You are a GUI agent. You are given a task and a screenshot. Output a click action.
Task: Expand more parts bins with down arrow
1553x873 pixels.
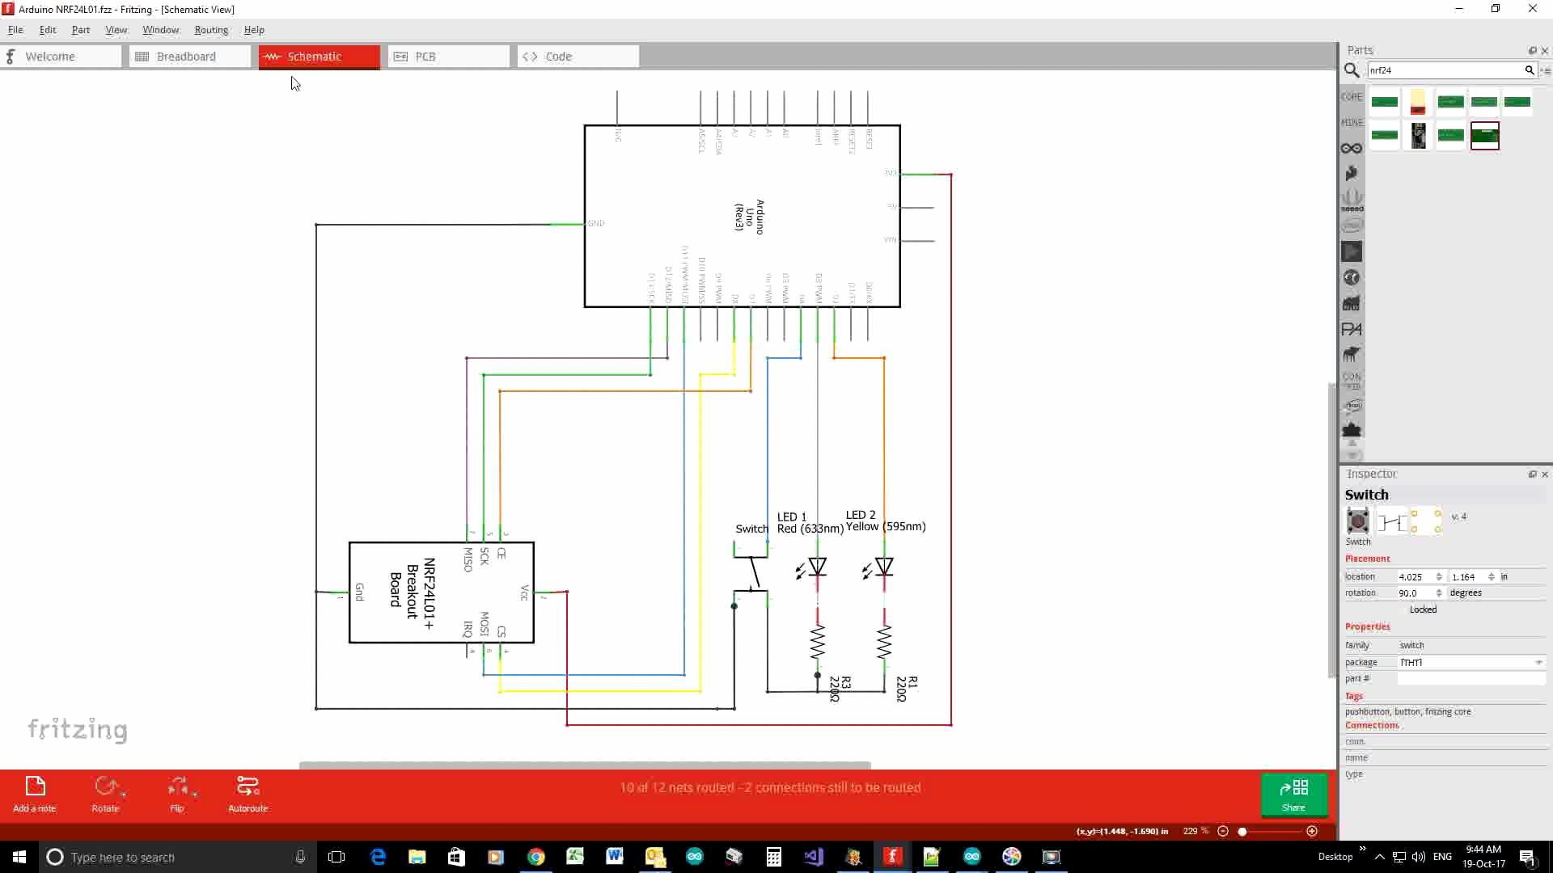tap(1352, 454)
